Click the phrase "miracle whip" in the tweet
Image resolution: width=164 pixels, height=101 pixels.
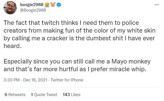(128, 69)
